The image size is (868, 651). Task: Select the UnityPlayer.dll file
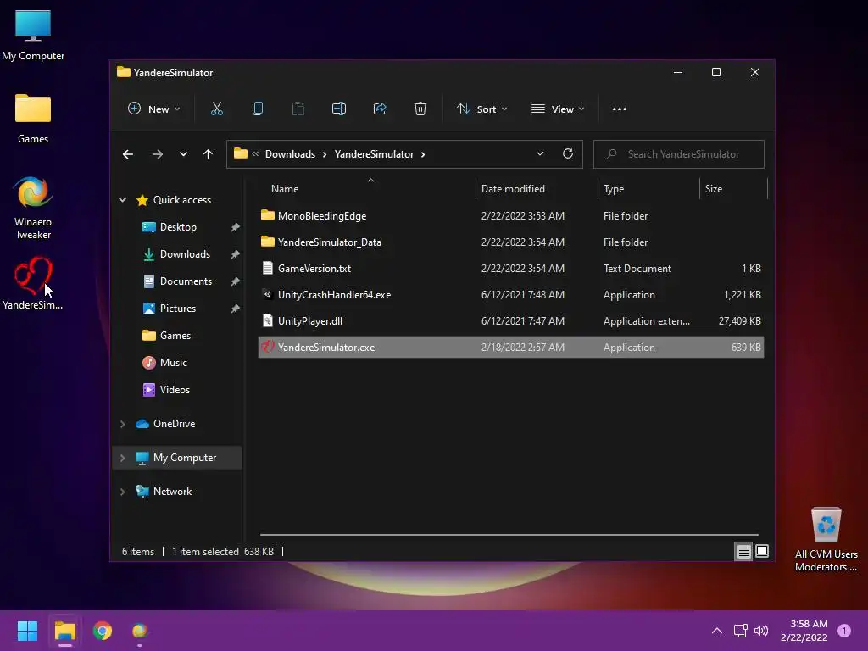[511, 321]
